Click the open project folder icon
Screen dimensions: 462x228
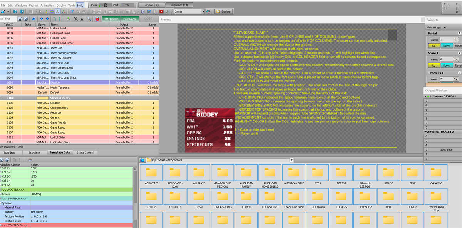pos(3,12)
